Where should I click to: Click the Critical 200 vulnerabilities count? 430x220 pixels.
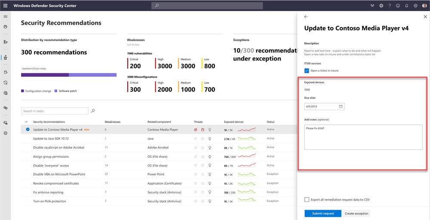coord(135,66)
